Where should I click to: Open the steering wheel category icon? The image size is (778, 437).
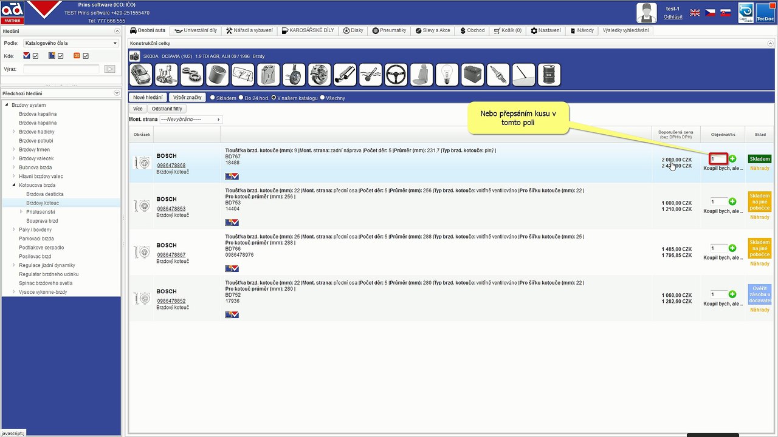pyautogui.click(x=396, y=75)
